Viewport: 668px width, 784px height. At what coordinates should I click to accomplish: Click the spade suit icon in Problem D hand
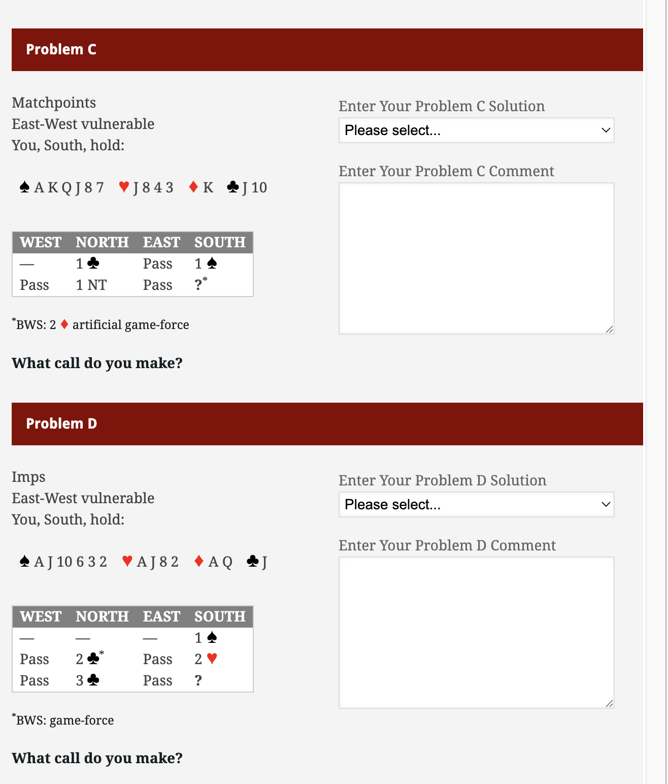point(24,562)
